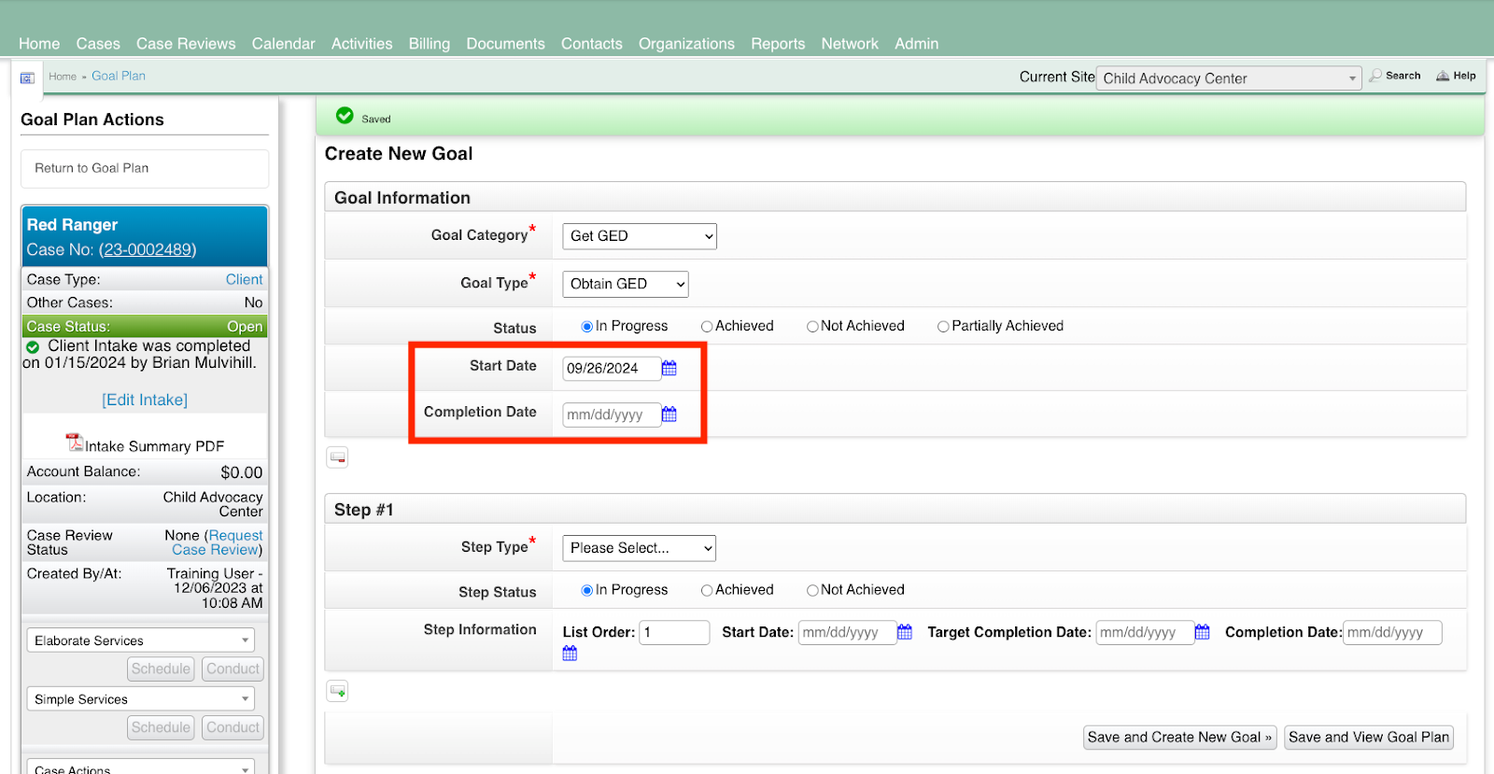Select Step Status Achieved radio
Screen dimensions: 1494x774
coord(707,590)
